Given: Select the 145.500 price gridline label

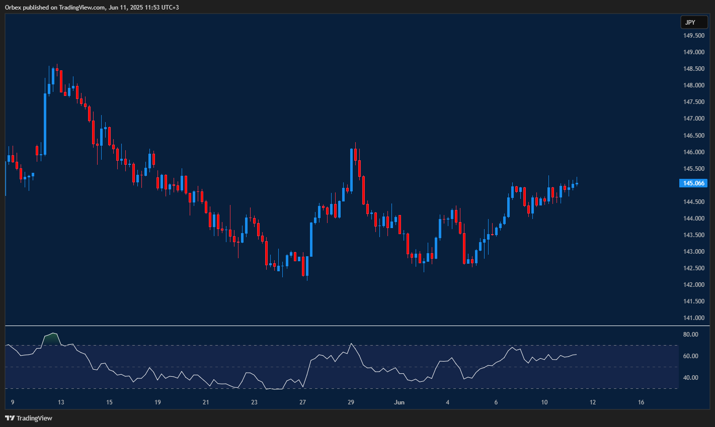Looking at the screenshot, I should [x=695, y=168].
